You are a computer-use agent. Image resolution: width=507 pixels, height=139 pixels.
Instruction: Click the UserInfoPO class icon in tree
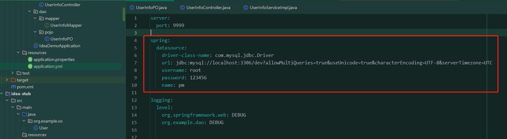(x=47, y=39)
